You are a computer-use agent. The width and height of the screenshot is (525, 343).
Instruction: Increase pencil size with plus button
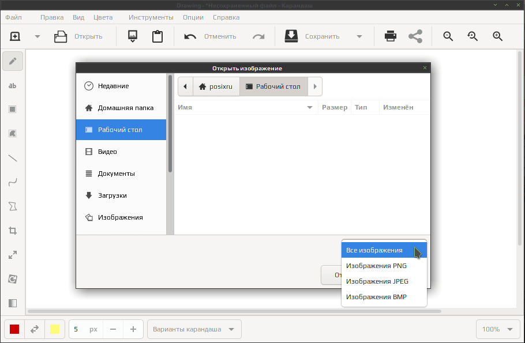[133, 329]
